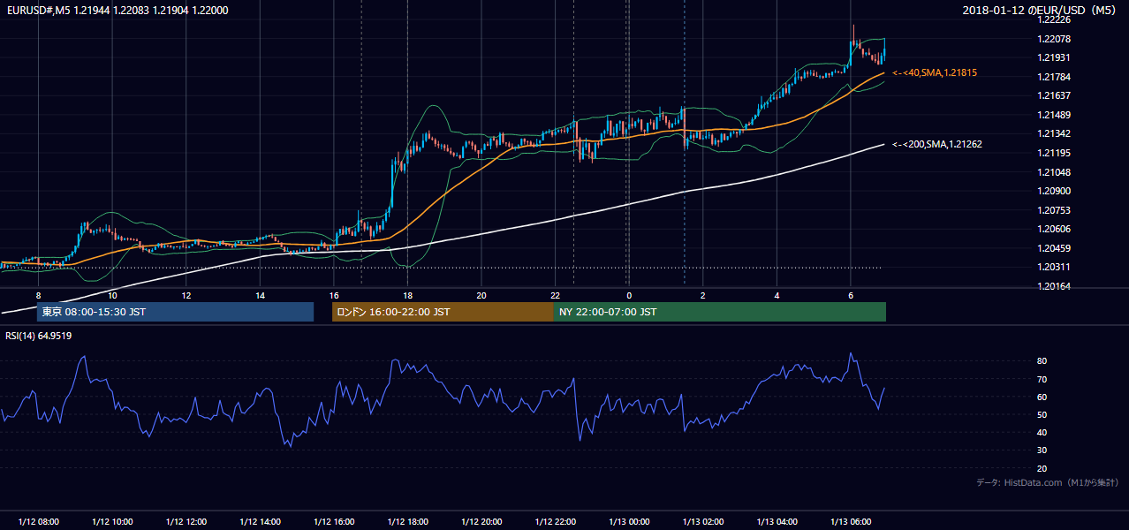
Task: Click the 1.22078 price axis value
Action: (x=1054, y=39)
